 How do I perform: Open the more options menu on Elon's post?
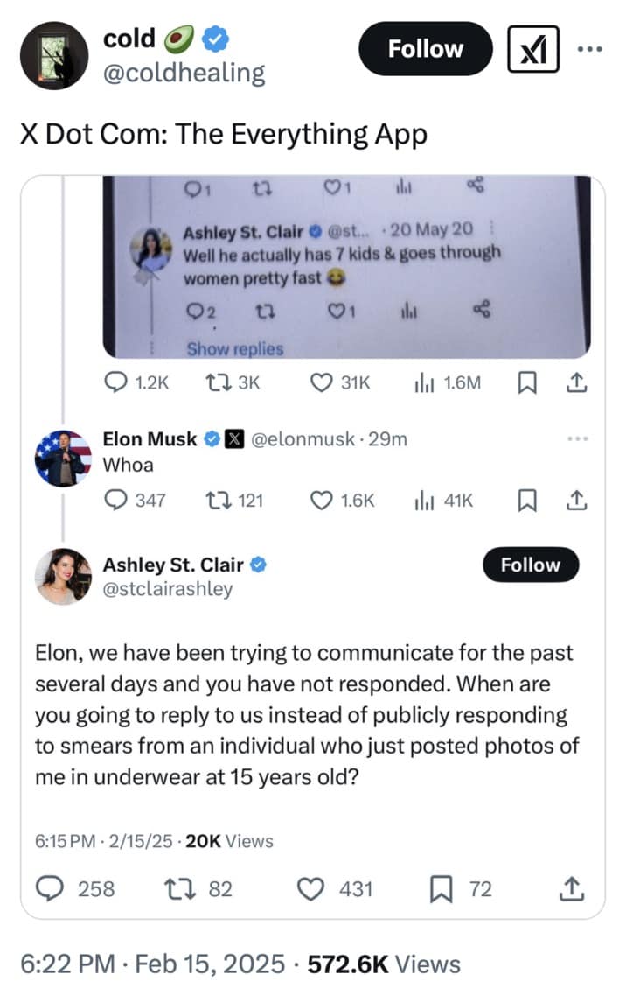point(576,438)
